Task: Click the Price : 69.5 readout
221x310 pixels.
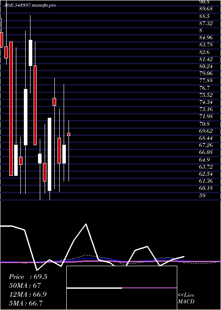Action: pos(28,277)
